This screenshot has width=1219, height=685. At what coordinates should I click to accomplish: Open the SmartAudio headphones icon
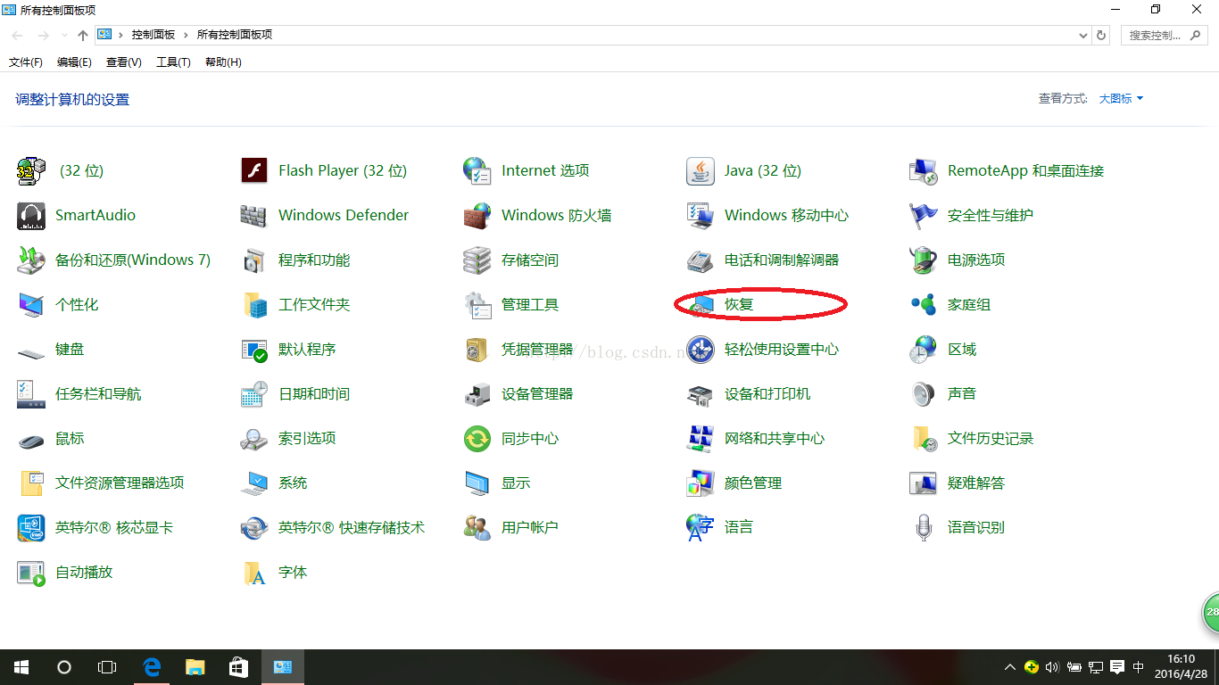(31, 215)
